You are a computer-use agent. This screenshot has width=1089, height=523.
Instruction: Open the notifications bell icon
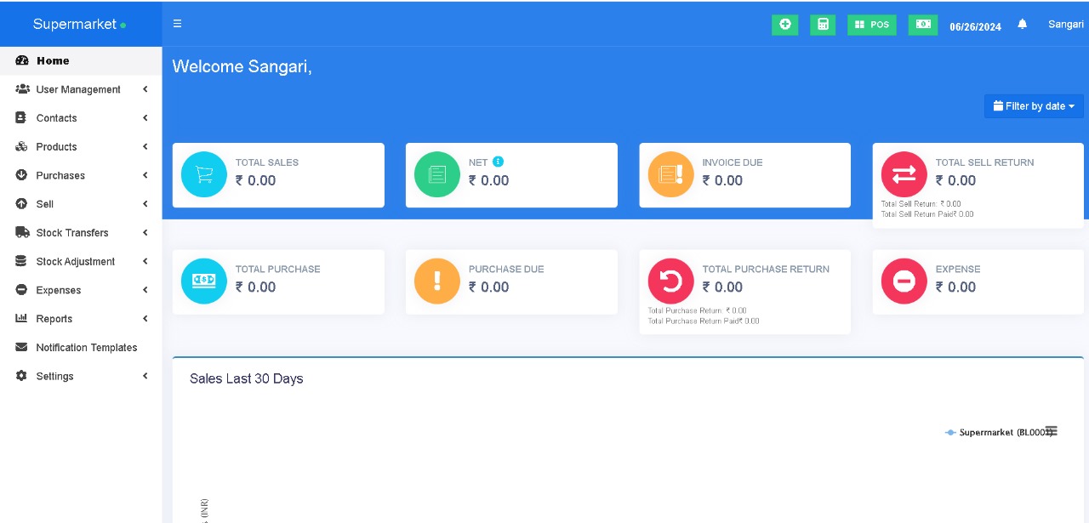1023,24
